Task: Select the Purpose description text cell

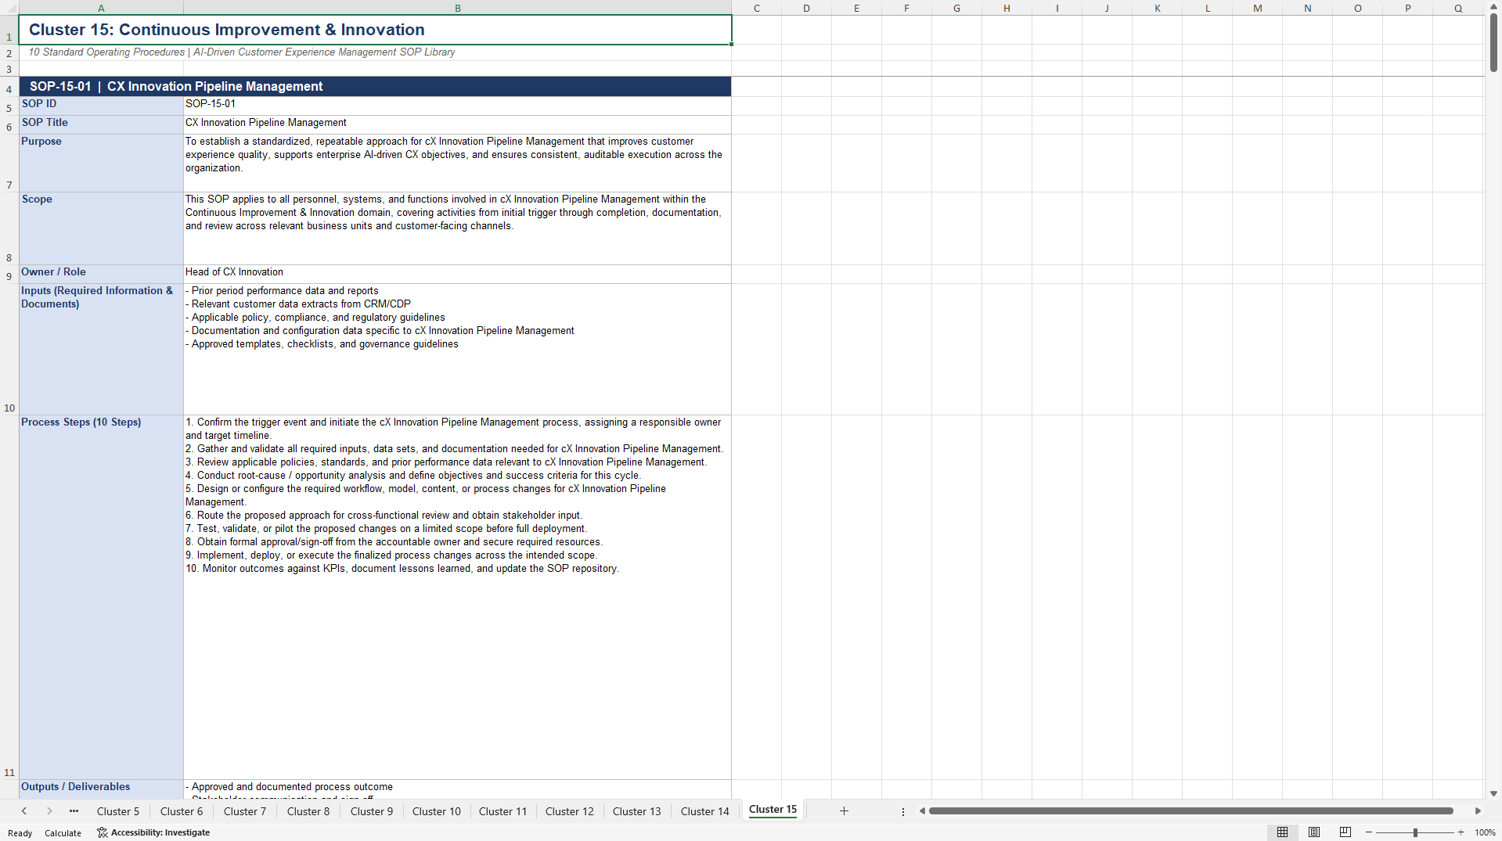Action: [457, 163]
